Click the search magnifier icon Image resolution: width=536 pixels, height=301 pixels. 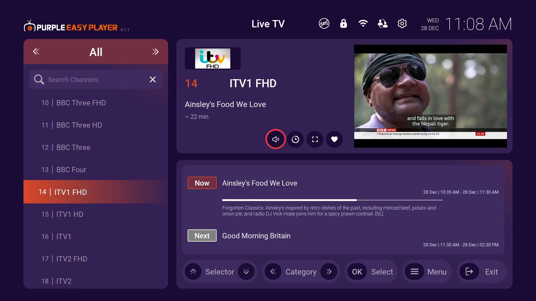[39, 79]
